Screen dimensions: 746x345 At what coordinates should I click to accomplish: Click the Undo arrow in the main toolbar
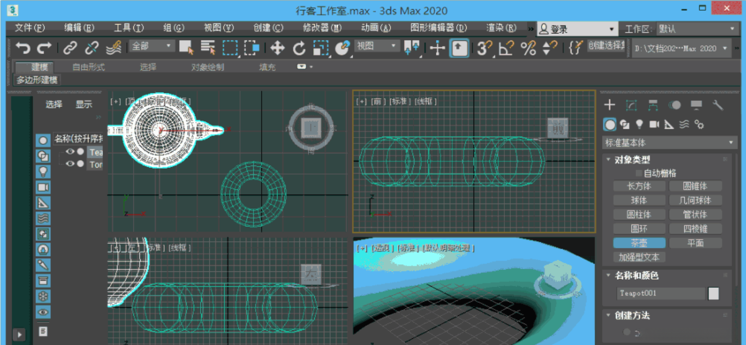point(22,48)
